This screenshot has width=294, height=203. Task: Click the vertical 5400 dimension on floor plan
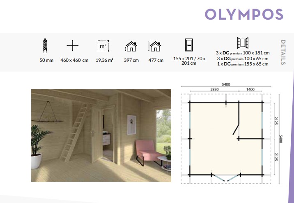click(x=281, y=139)
